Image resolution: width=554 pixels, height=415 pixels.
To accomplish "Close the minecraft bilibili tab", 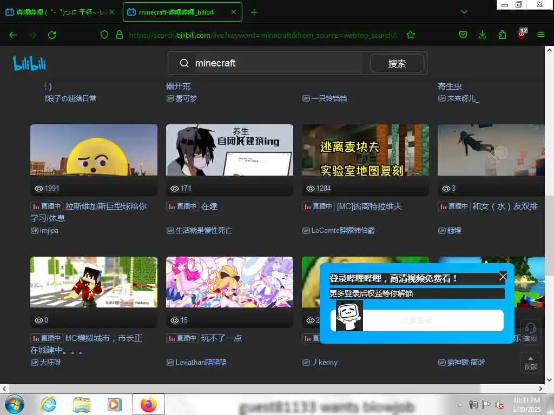I will click(x=234, y=12).
